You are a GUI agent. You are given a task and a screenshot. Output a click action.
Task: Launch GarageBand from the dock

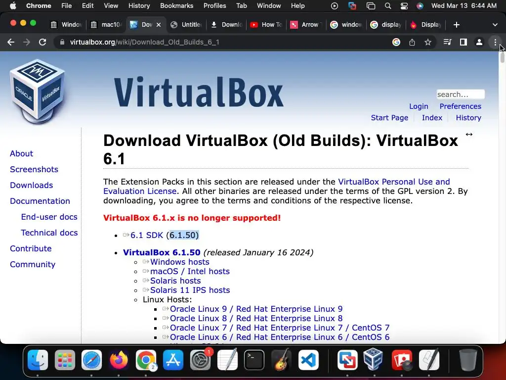point(281,360)
